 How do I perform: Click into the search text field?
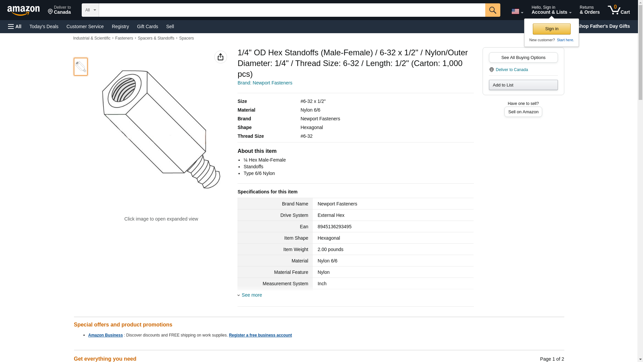click(x=292, y=10)
